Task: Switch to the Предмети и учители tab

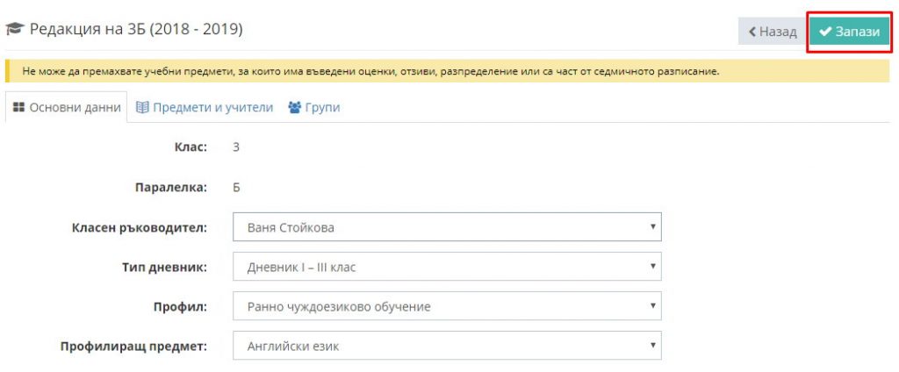Action: [x=204, y=107]
